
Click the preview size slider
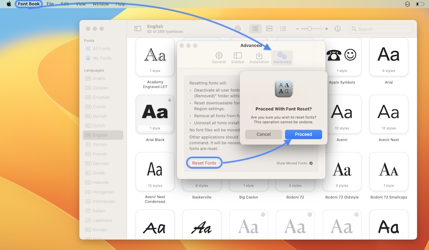[x=312, y=28]
